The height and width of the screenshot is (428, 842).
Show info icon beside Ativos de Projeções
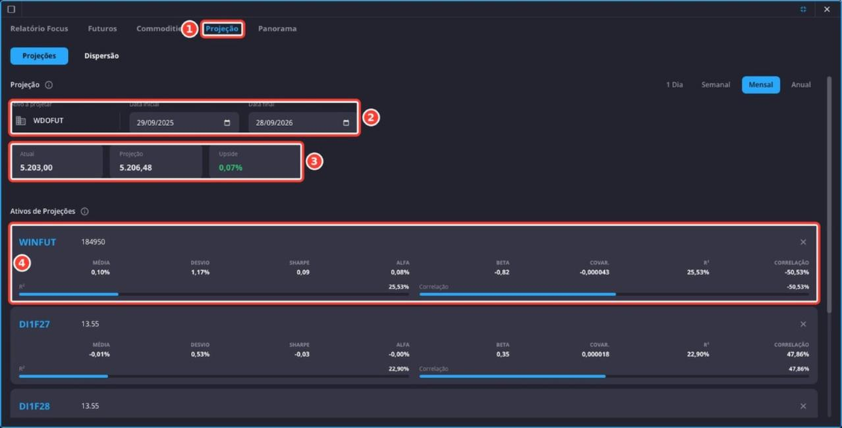point(84,211)
